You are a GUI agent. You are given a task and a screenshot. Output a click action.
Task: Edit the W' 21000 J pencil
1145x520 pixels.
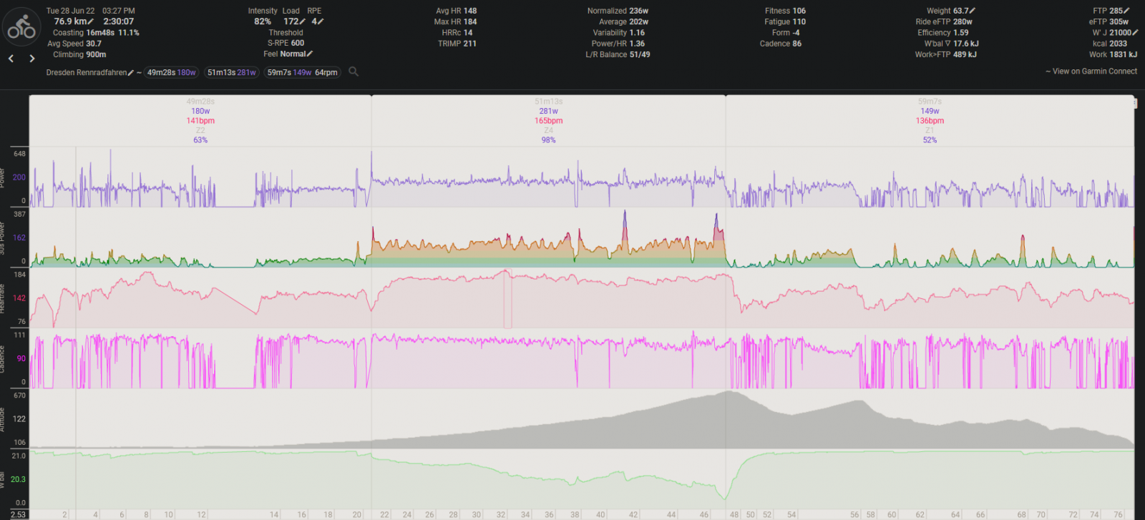[x=1135, y=32]
